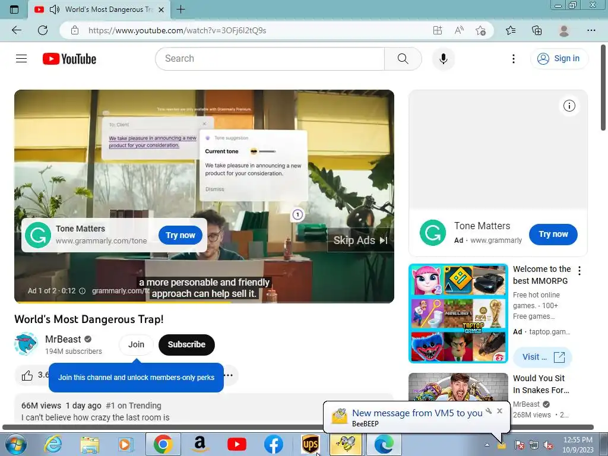Click the Grammarly logo in ad overlay
The width and height of the screenshot is (608, 456).
click(38, 235)
